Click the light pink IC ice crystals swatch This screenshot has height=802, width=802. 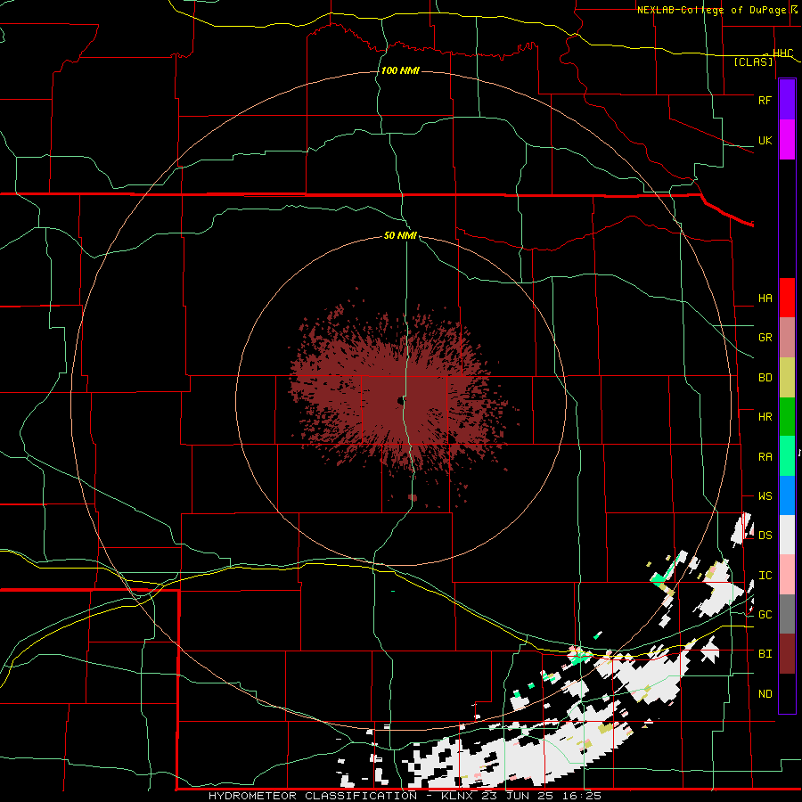click(787, 575)
